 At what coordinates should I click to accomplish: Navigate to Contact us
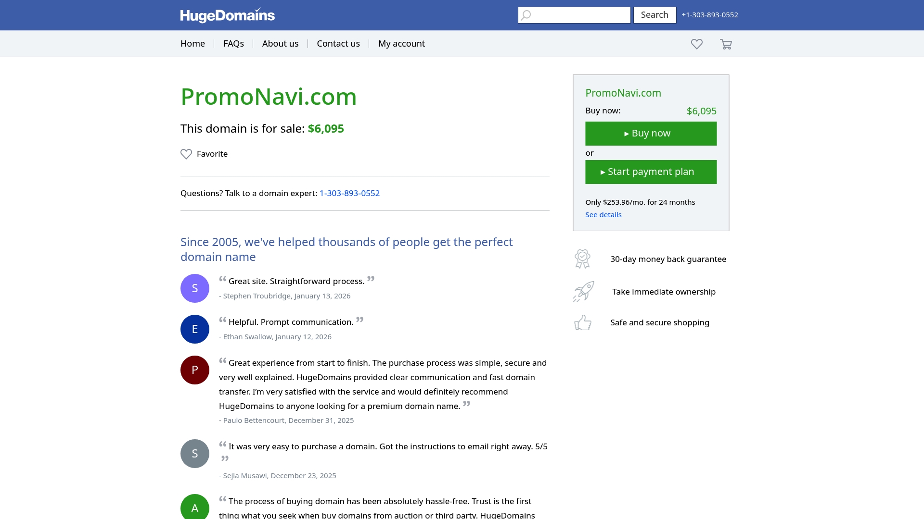point(338,44)
